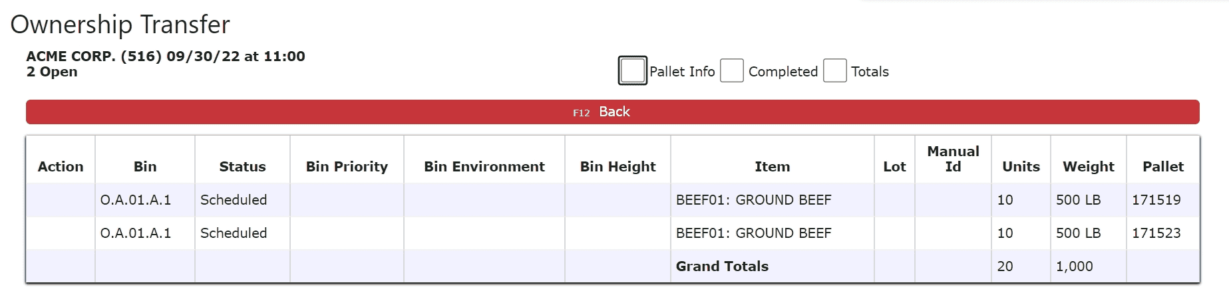The height and width of the screenshot is (301, 1229).
Task: Click the Pallet column header
Action: (x=1162, y=166)
